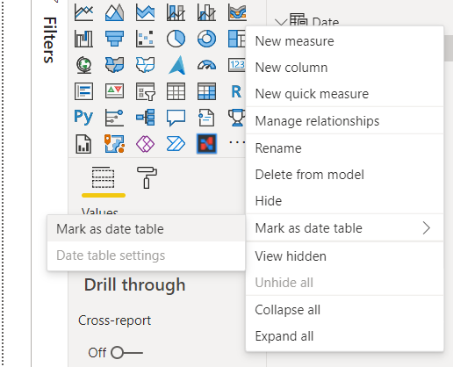Screen dimensions: 453x367
Task: Open Manage relationships
Action: pos(345,121)
